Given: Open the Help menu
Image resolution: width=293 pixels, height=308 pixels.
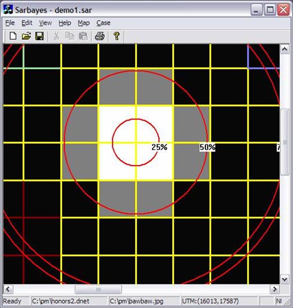Looking at the screenshot, I should 65,23.
